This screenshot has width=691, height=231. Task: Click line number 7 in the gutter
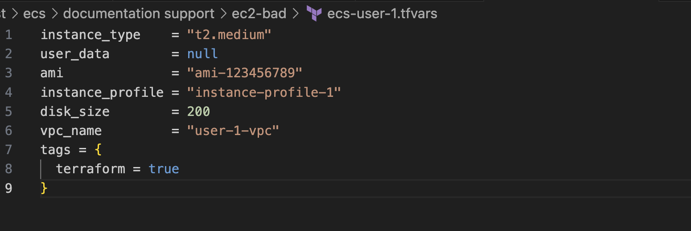click(8, 150)
